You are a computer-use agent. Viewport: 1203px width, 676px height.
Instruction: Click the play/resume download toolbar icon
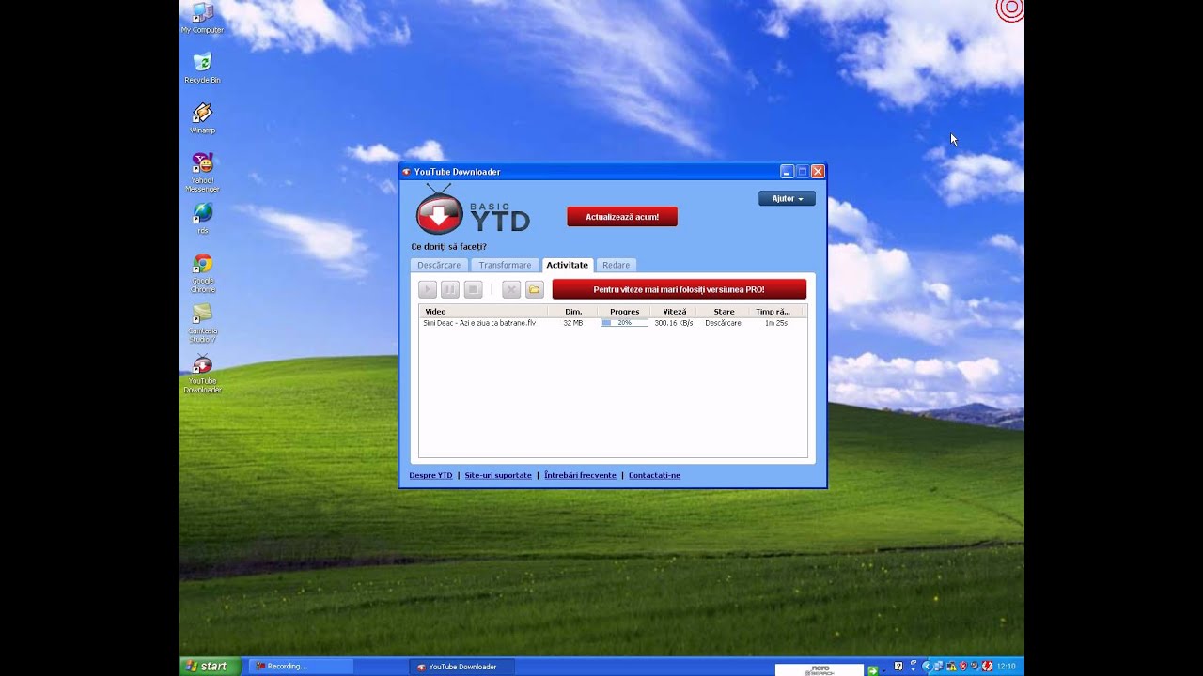(428, 289)
